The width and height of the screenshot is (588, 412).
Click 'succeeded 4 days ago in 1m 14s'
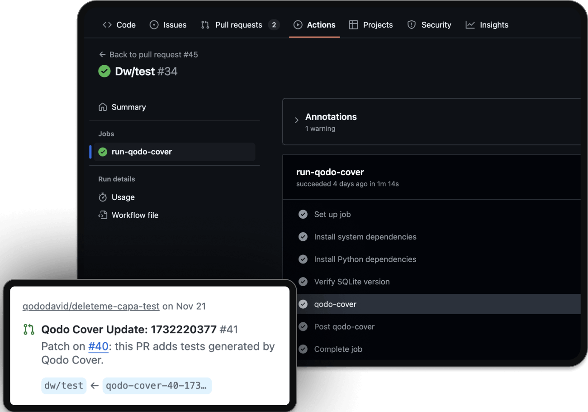(347, 184)
